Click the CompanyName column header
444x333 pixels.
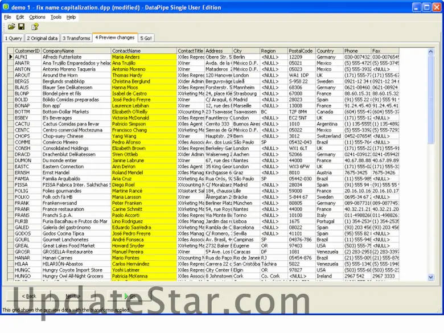tap(76, 51)
